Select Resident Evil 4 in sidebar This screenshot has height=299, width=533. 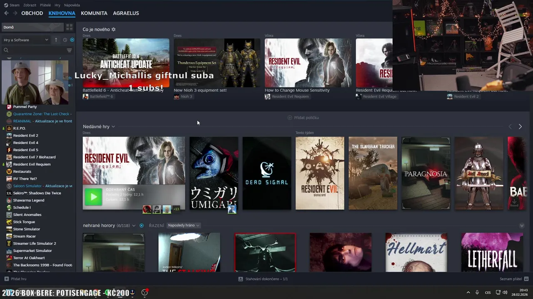coord(25,143)
